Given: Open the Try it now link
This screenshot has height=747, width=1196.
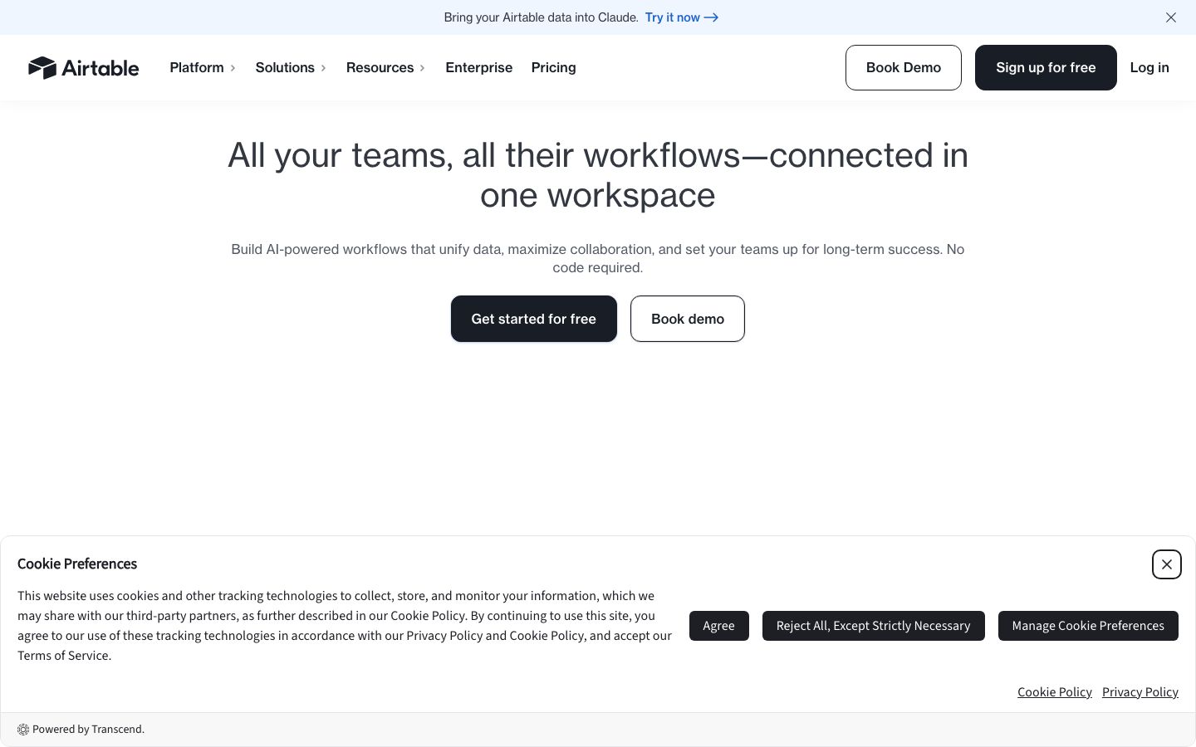Looking at the screenshot, I should coord(682,17).
